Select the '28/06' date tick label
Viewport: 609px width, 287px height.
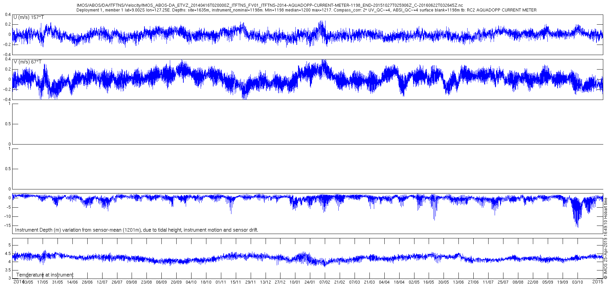[x=87, y=282]
